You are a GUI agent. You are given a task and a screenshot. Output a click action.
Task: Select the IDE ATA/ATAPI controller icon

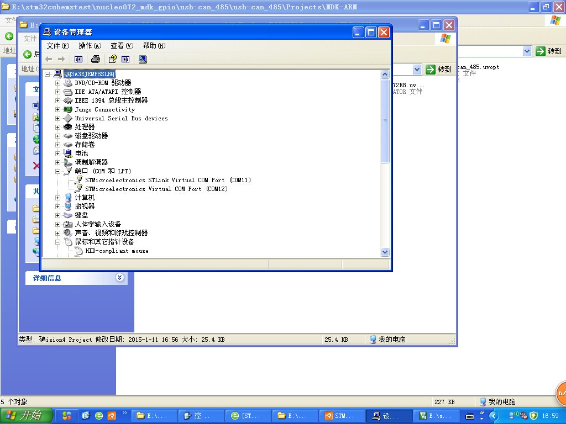(x=68, y=92)
